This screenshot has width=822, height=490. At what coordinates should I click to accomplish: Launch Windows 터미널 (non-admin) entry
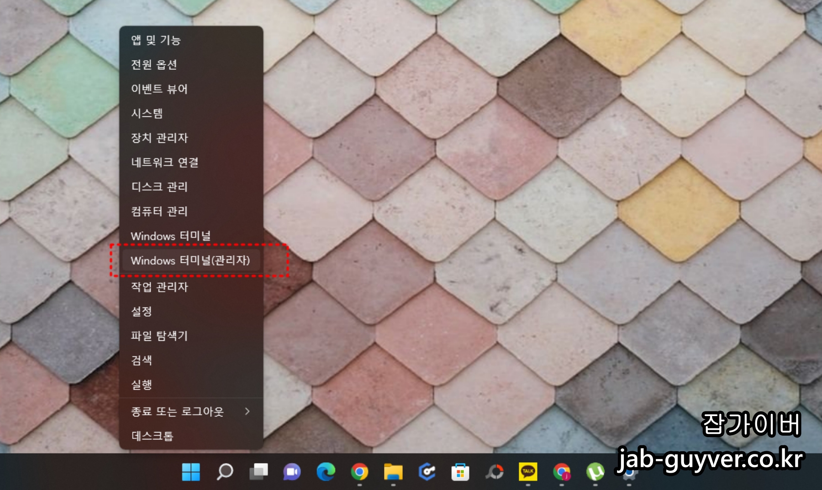pyautogui.click(x=191, y=236)
